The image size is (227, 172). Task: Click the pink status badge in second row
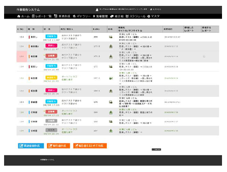(x=51, y=46)
